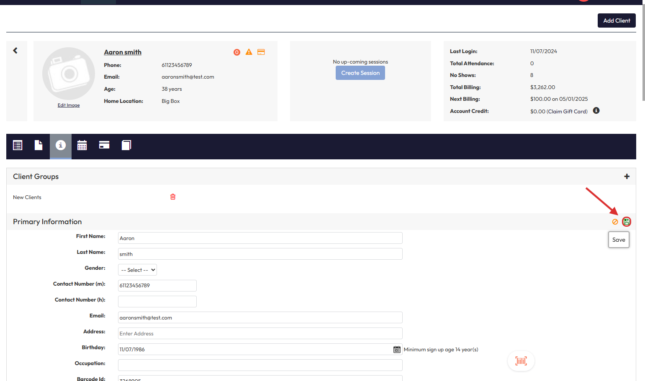Screen dimensions: 645x381
Task: Click the orange warning triangle icon
Action: coord(249,52)
